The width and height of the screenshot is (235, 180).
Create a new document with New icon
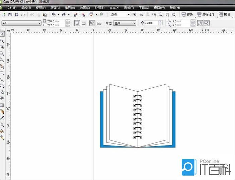coord(4,14)
